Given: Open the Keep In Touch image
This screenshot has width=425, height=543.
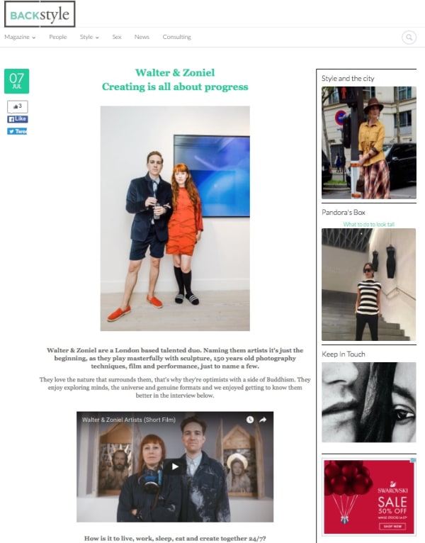Looking at the screenshot, I should click(368, 403).
